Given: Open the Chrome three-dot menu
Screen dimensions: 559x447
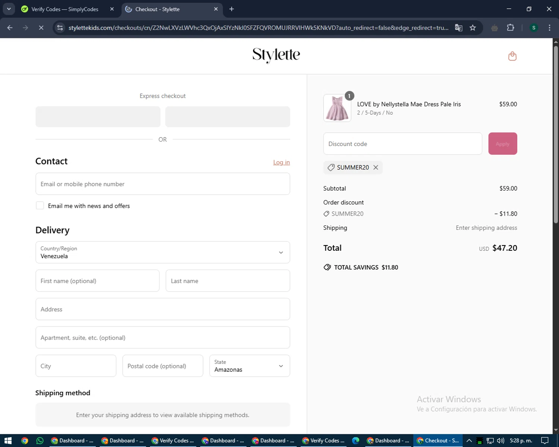Looking at the screenshot, I should coord(549,28).
